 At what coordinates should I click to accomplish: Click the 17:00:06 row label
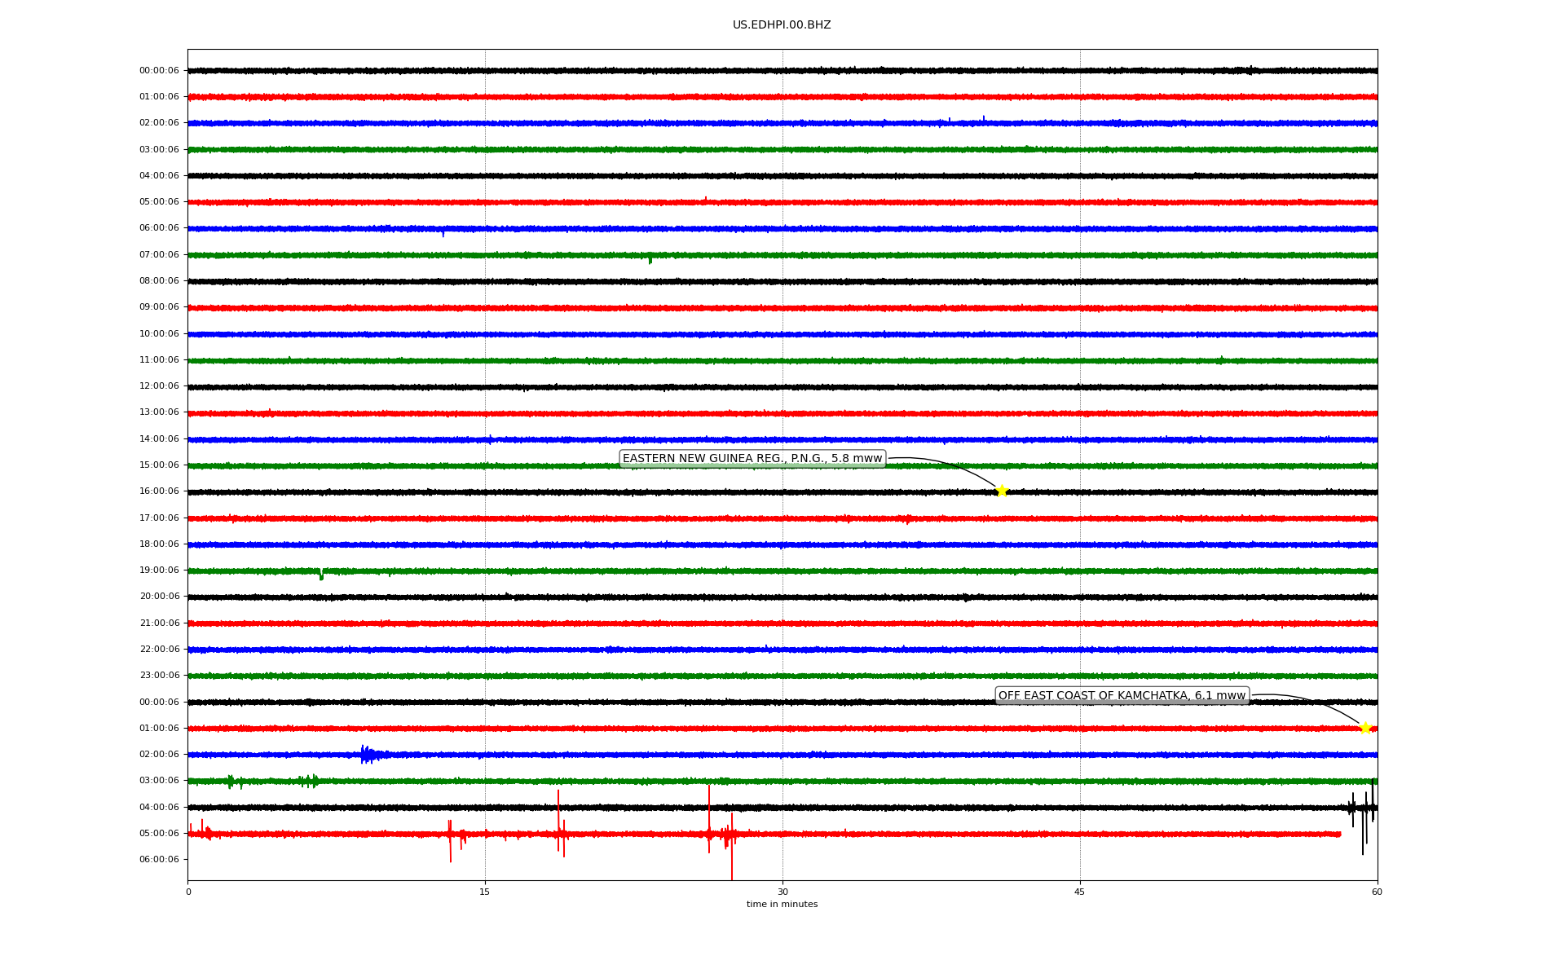159,518
